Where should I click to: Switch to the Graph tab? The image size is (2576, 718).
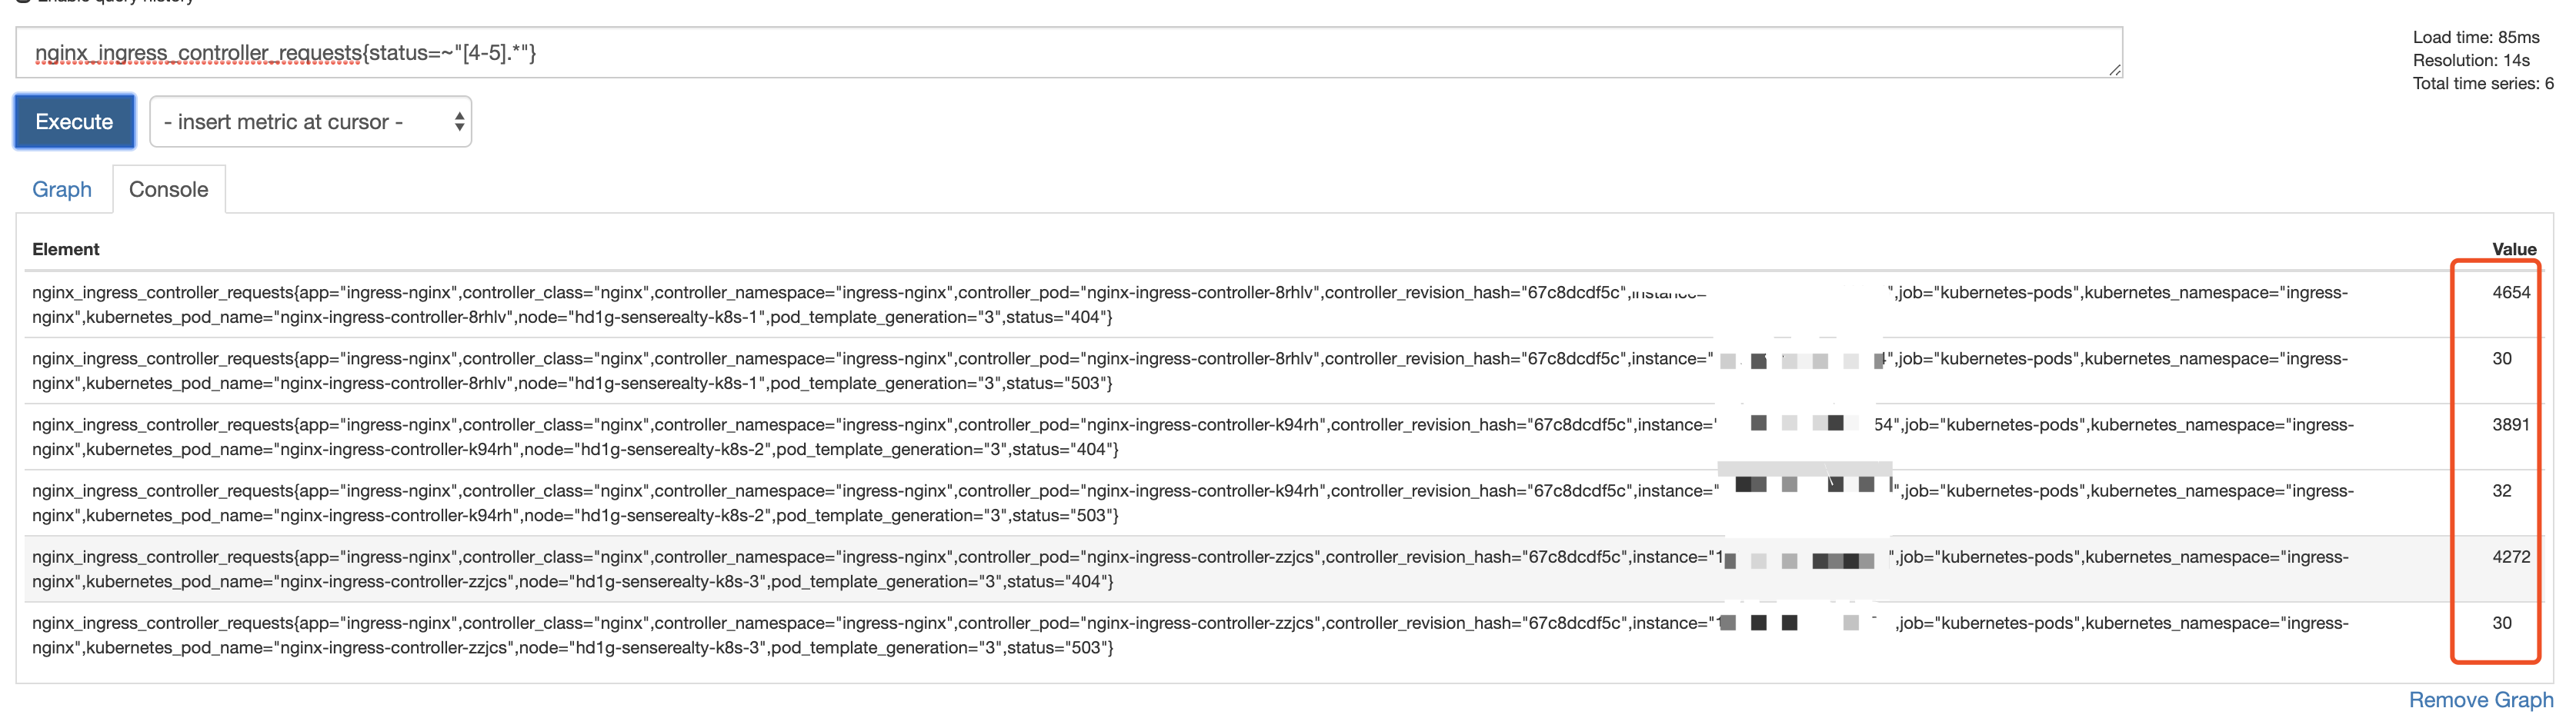(x=62, y=189)
